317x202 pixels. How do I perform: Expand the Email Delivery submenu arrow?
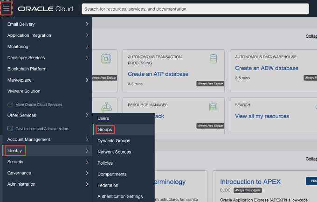(x=87, y=24)
